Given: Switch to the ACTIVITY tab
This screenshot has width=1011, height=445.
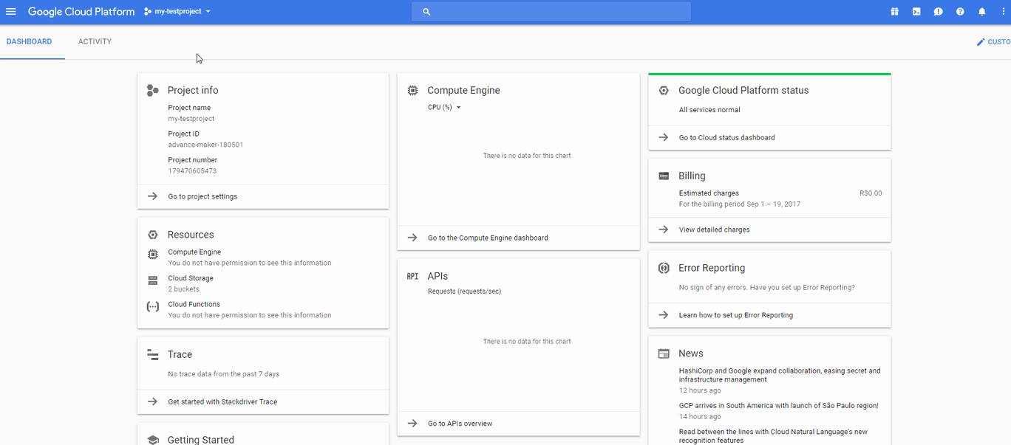Looking at the screenshot, I should (x=95, y=41).
